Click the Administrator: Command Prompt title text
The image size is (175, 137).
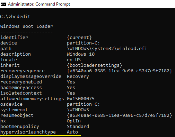(x=39, y=4)
